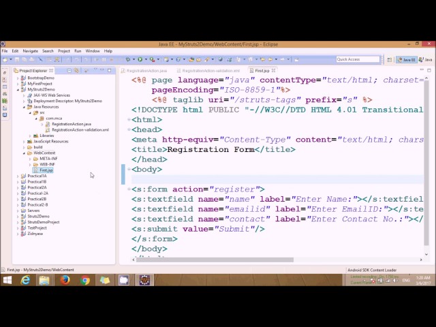Switch to RegistrationAction.java editor tab

click(x=144, y=71)
